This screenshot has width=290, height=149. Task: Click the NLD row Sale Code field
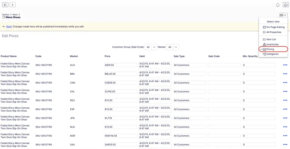(224, 127)
